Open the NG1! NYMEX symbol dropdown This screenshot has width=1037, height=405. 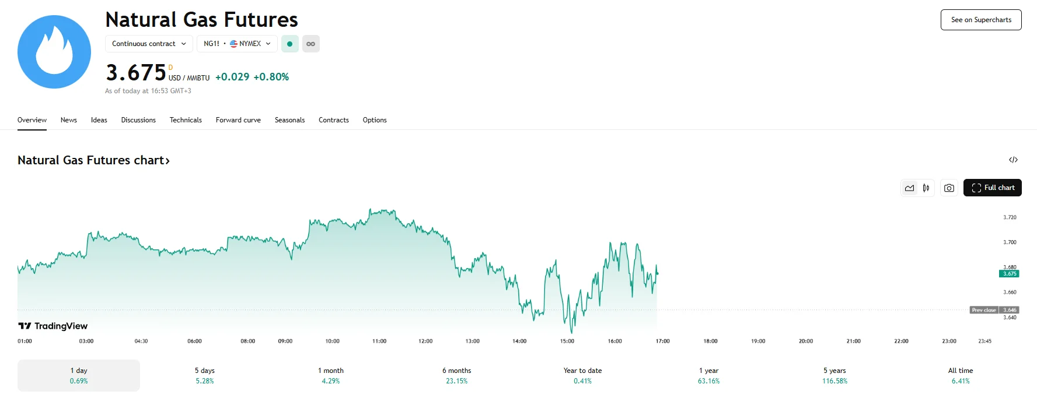[x=237, y=44]
